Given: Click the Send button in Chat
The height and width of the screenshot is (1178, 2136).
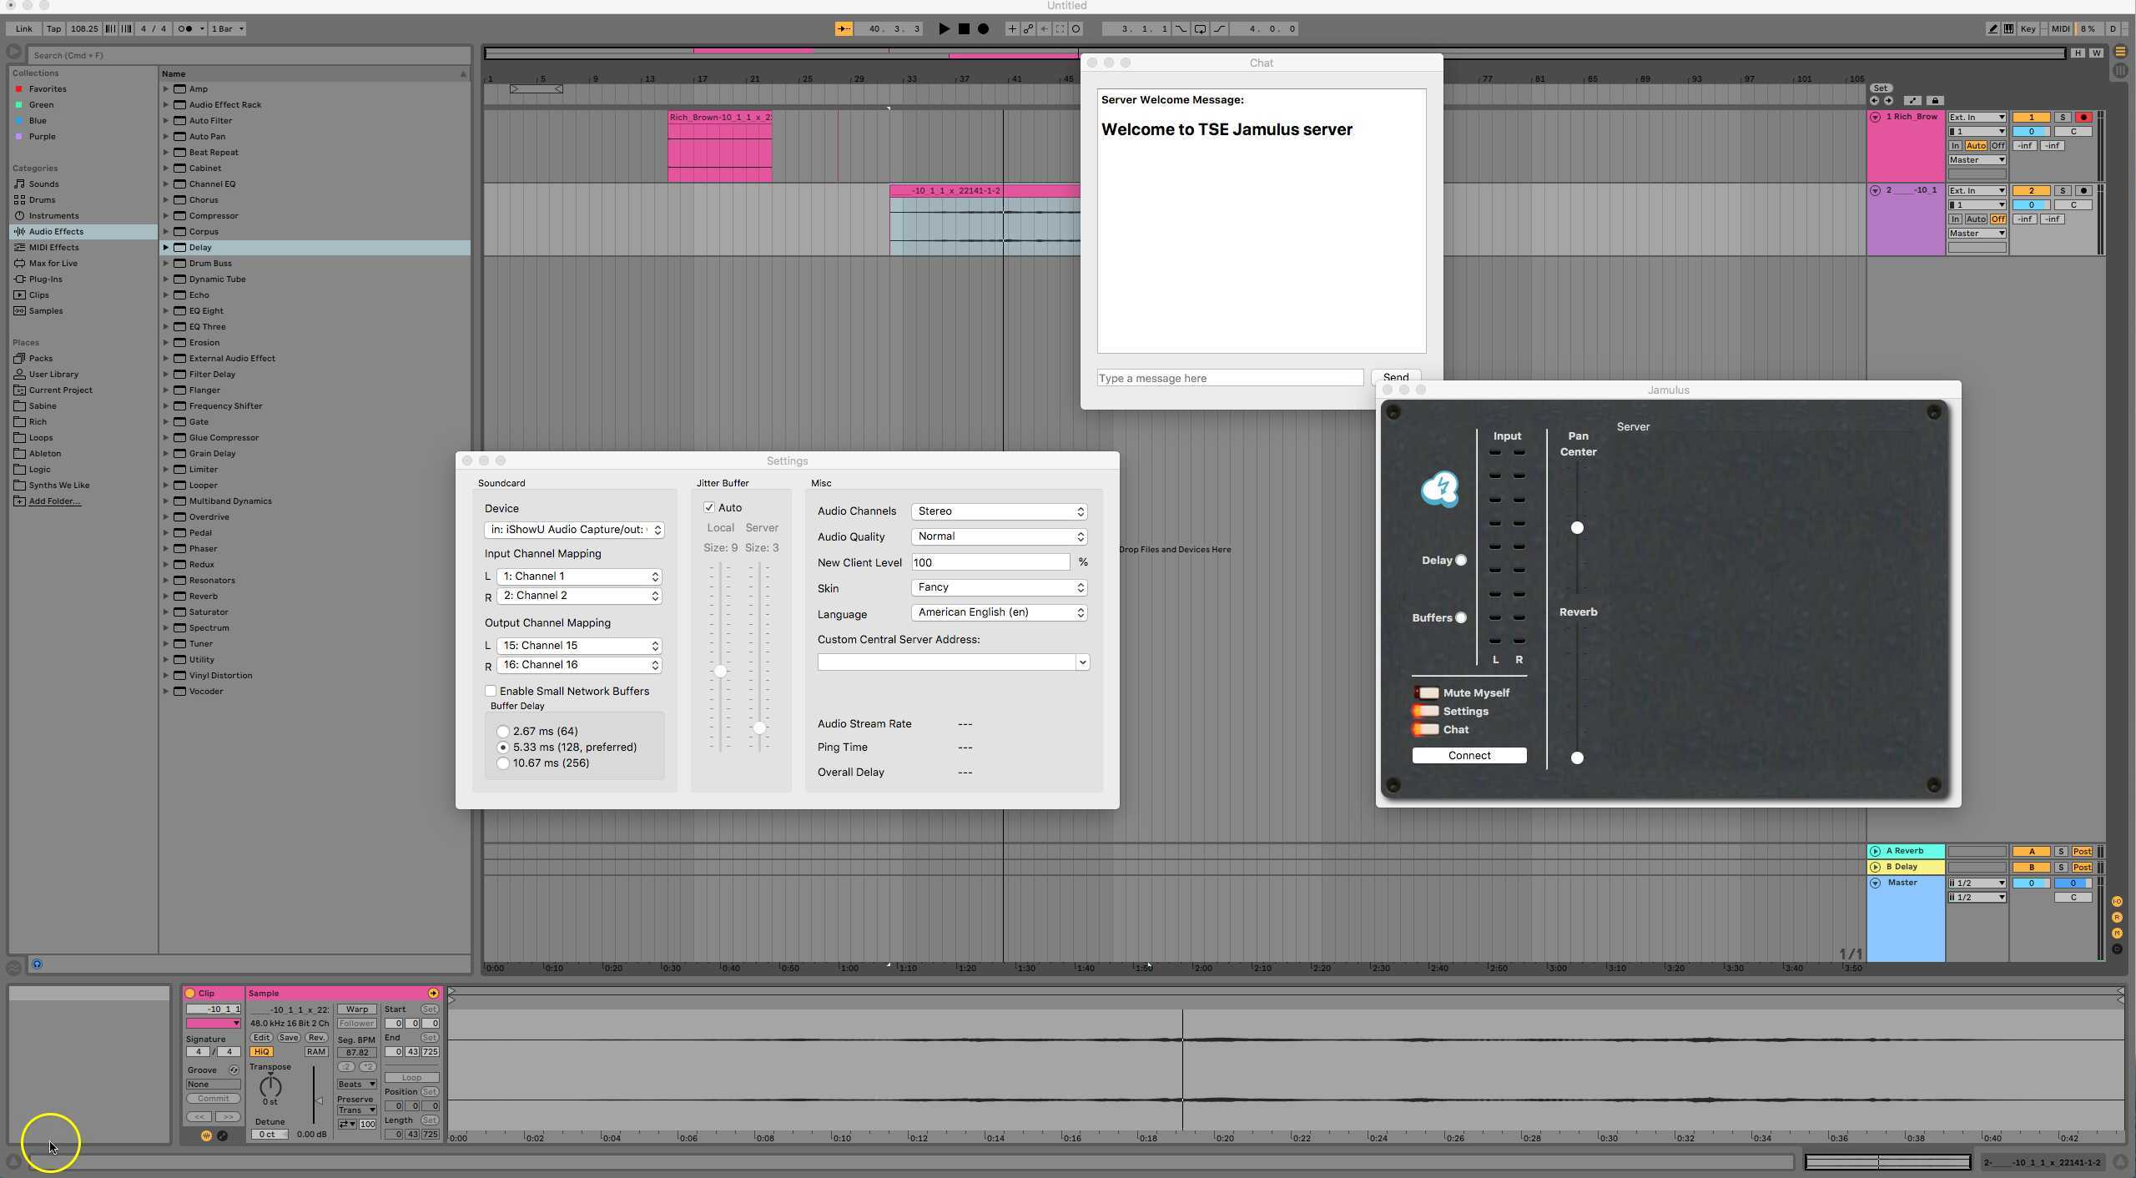Looking at the screenshot, I should coord(1395,377).
